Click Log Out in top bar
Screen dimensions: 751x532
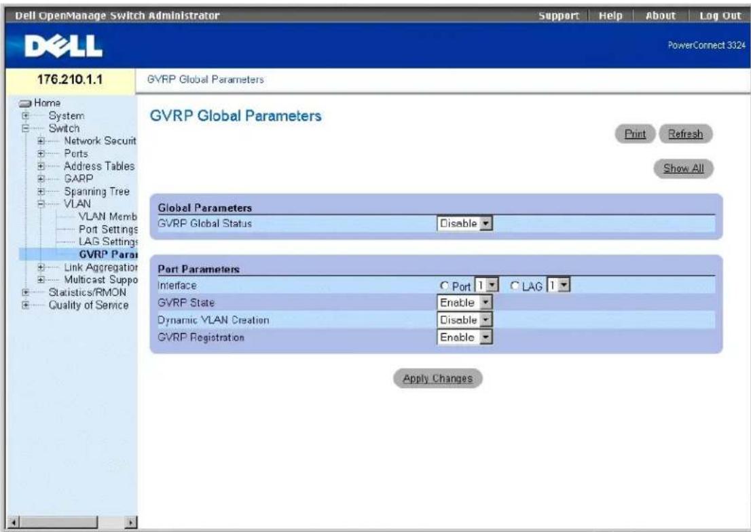coord(720,16)
